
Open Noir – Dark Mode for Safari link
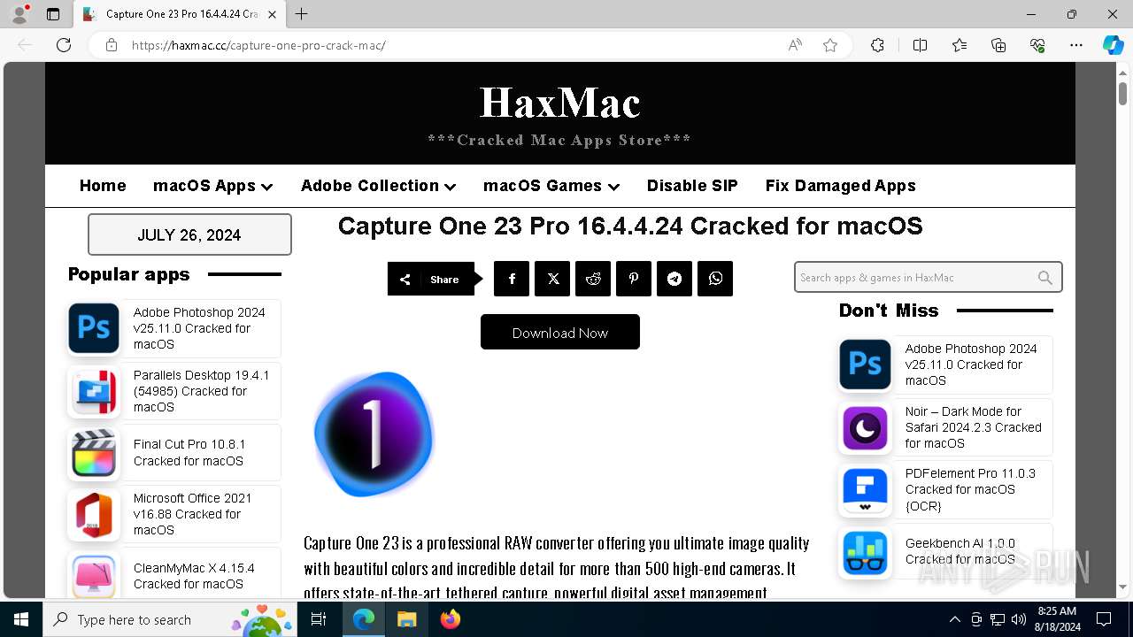pyautogui.click(x=973, y=427)
